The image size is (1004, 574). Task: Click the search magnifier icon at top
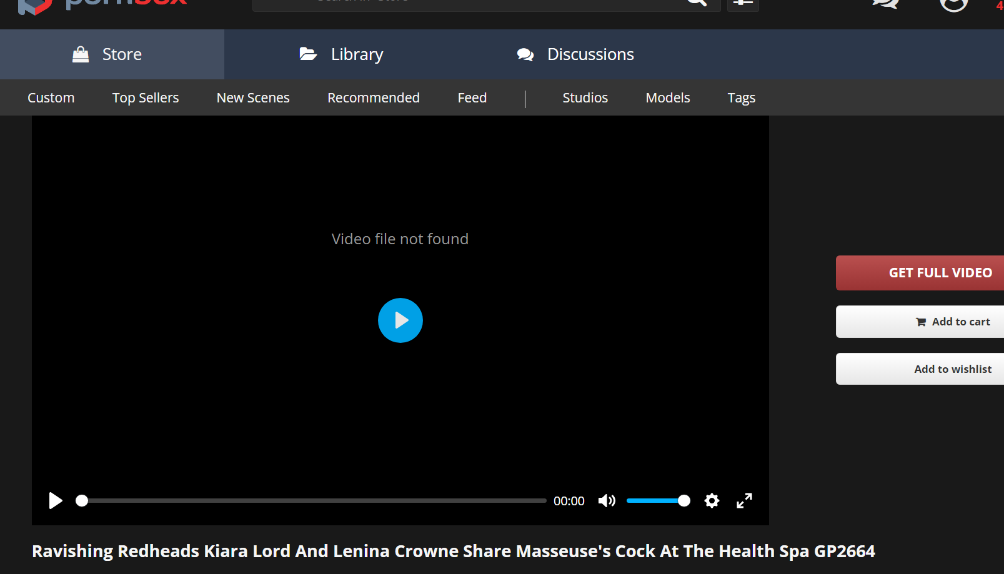[697, 3]
